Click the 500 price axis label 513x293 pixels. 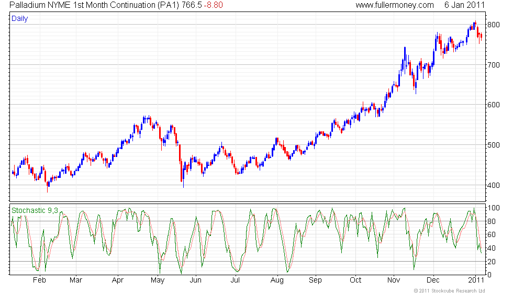(494, 145)
